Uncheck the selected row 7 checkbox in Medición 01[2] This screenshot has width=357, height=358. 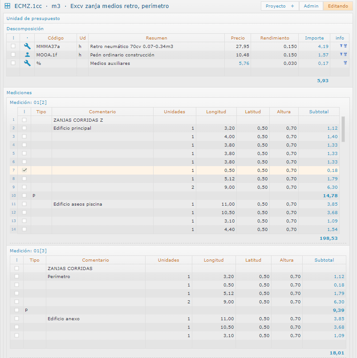[24, 171]
